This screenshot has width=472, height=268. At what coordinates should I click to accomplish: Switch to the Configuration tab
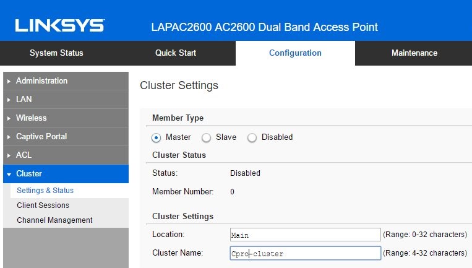[x=295, y=53]
